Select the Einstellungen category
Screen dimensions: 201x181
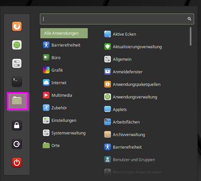click(x=64, y=120)
